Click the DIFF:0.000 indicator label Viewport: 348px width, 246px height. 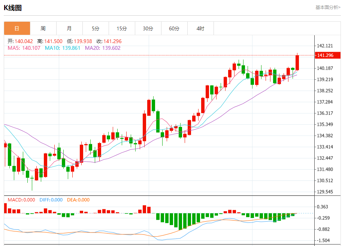tap(51, 200)
